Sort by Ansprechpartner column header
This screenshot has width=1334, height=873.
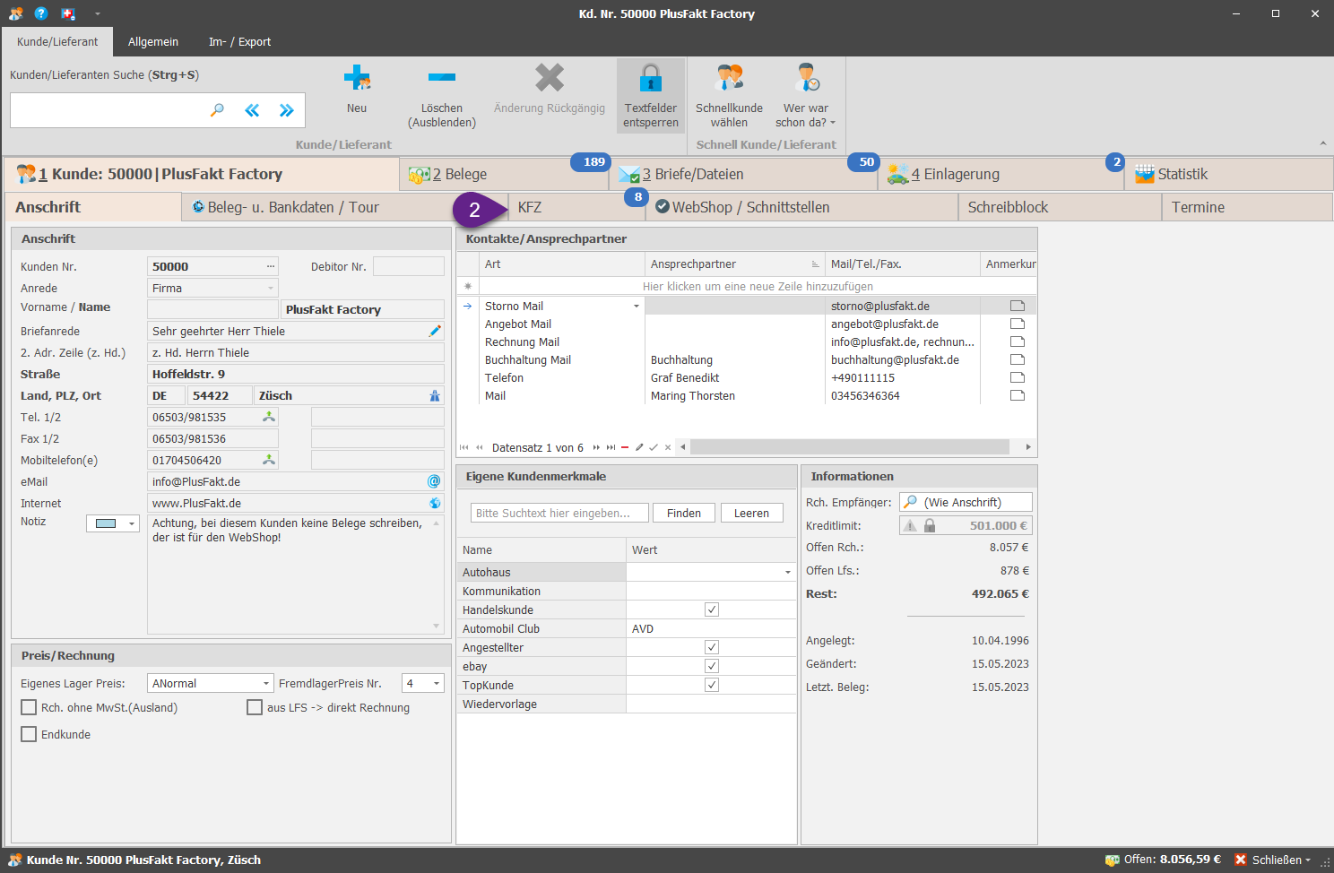pyautogui.click(x=734, y=264)
